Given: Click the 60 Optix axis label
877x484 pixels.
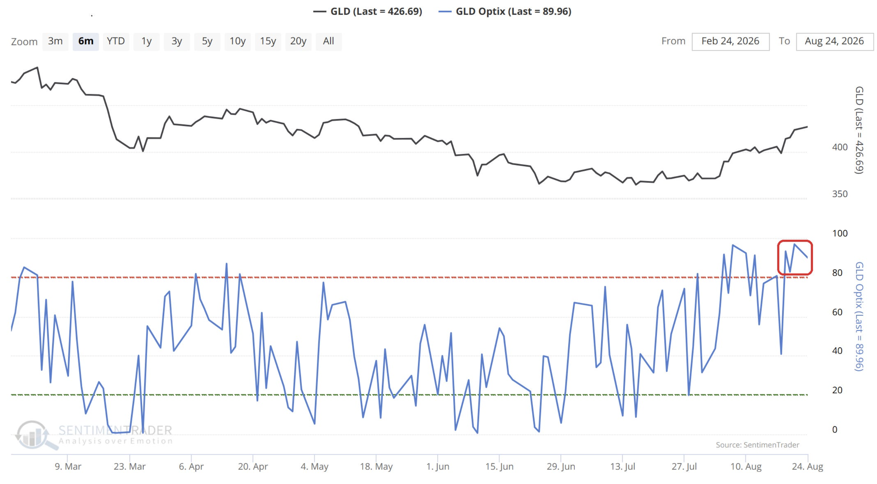Looking at the screenshot, I should coord(838,312).
